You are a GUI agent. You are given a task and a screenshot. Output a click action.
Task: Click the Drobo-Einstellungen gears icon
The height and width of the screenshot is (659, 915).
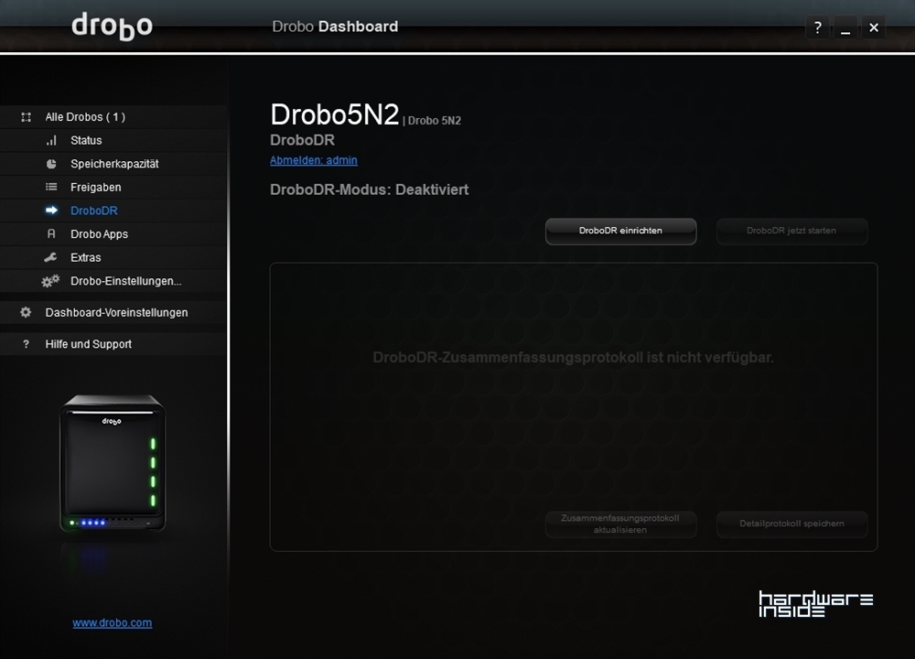click(50, 281)
